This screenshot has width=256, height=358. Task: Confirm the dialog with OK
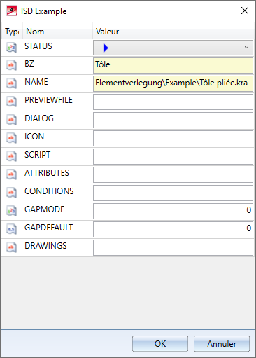160,343
